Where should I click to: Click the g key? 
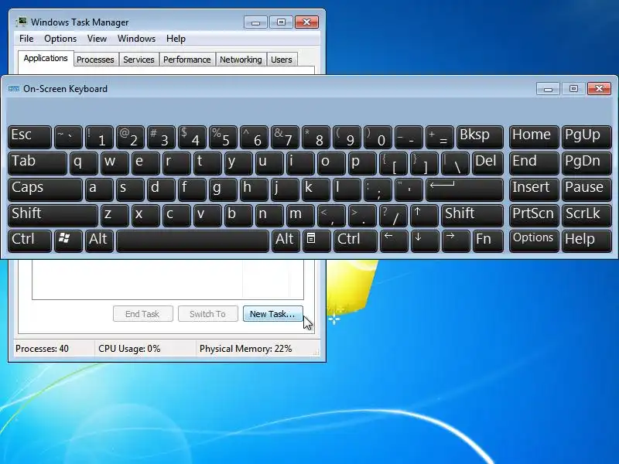[x=223, y=189]
